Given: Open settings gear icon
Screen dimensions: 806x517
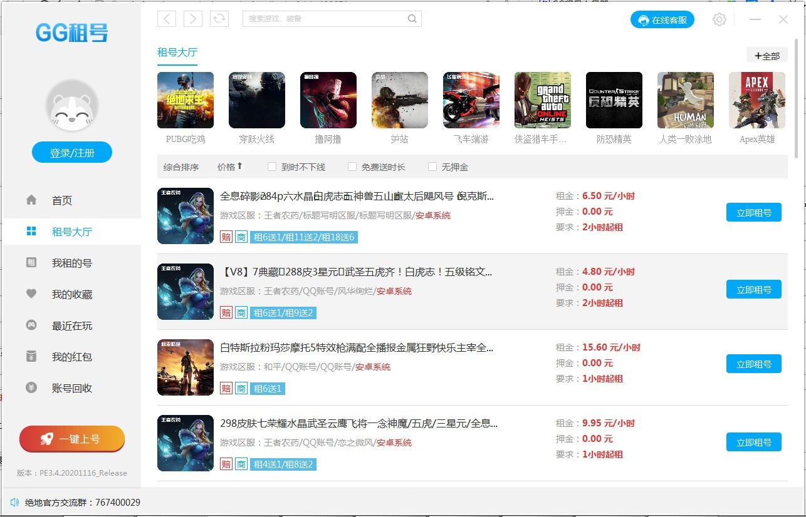Looking at the screenshot, I should pos(720,19).
